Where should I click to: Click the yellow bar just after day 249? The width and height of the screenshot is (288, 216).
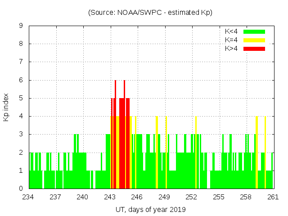tap(166, 153)
